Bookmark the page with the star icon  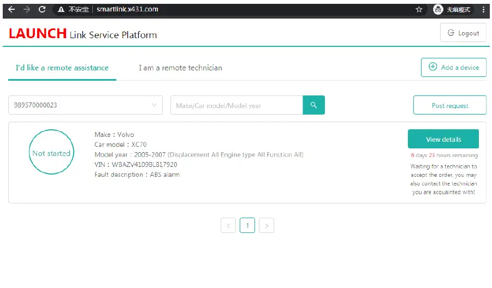click(x=419, y=9)
